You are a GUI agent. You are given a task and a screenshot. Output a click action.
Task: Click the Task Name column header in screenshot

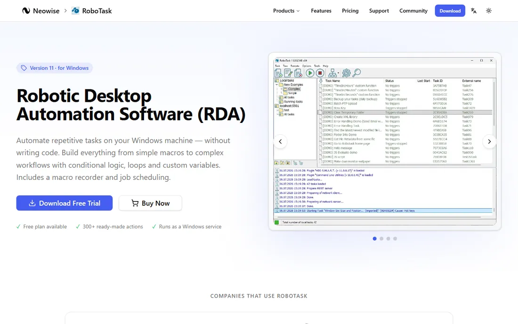[x=332, y=81]
